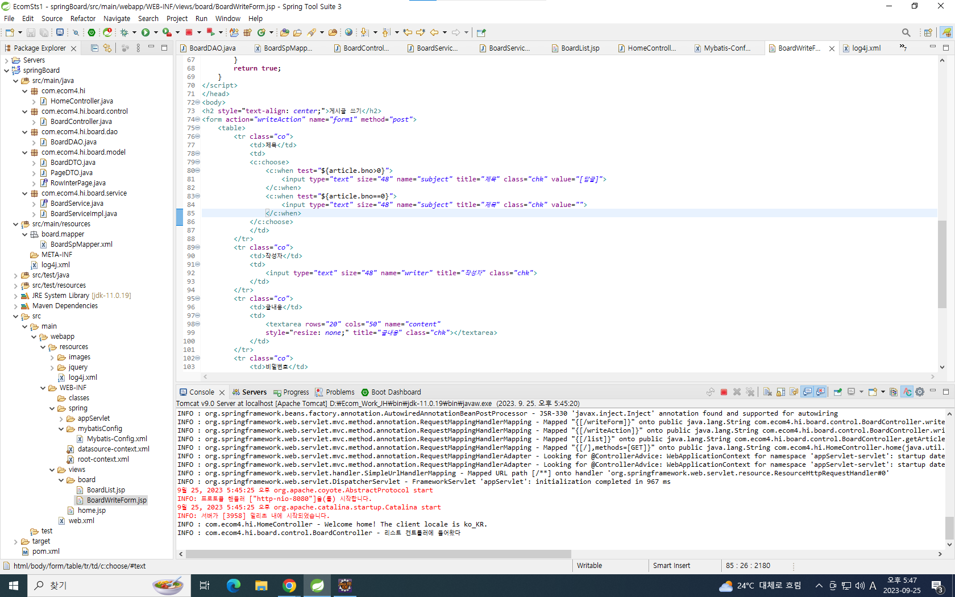
Task: Click the Console settings gear icon
Action: (920, 392)
